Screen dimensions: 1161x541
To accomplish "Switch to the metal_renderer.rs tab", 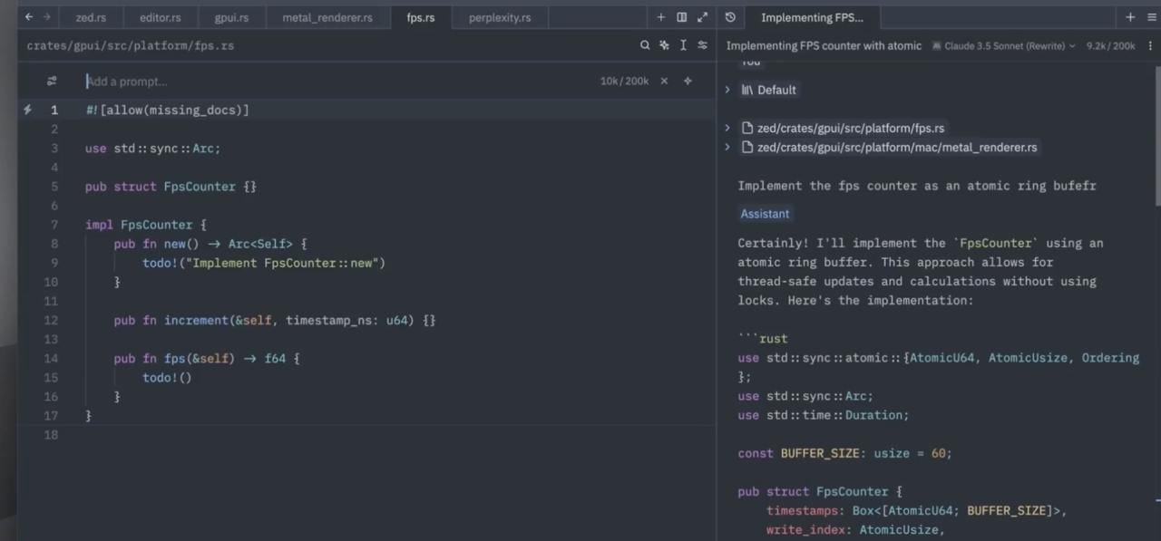I will (327, 17).
